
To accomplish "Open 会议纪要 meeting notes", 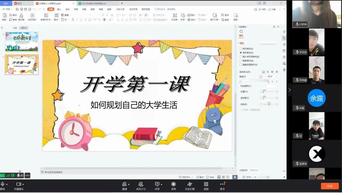I will point(190,184).
